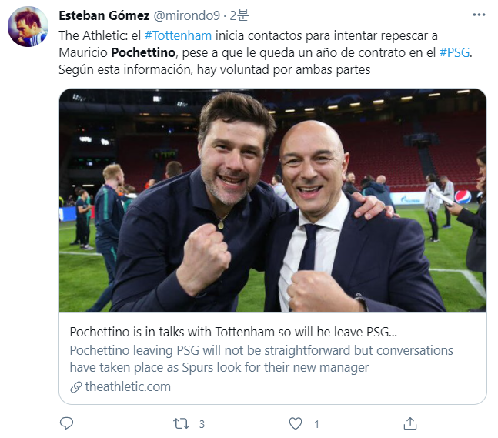Open Esteban Gómez's profile avatar
Screen dimensions: 498x438
coord(28,27)
